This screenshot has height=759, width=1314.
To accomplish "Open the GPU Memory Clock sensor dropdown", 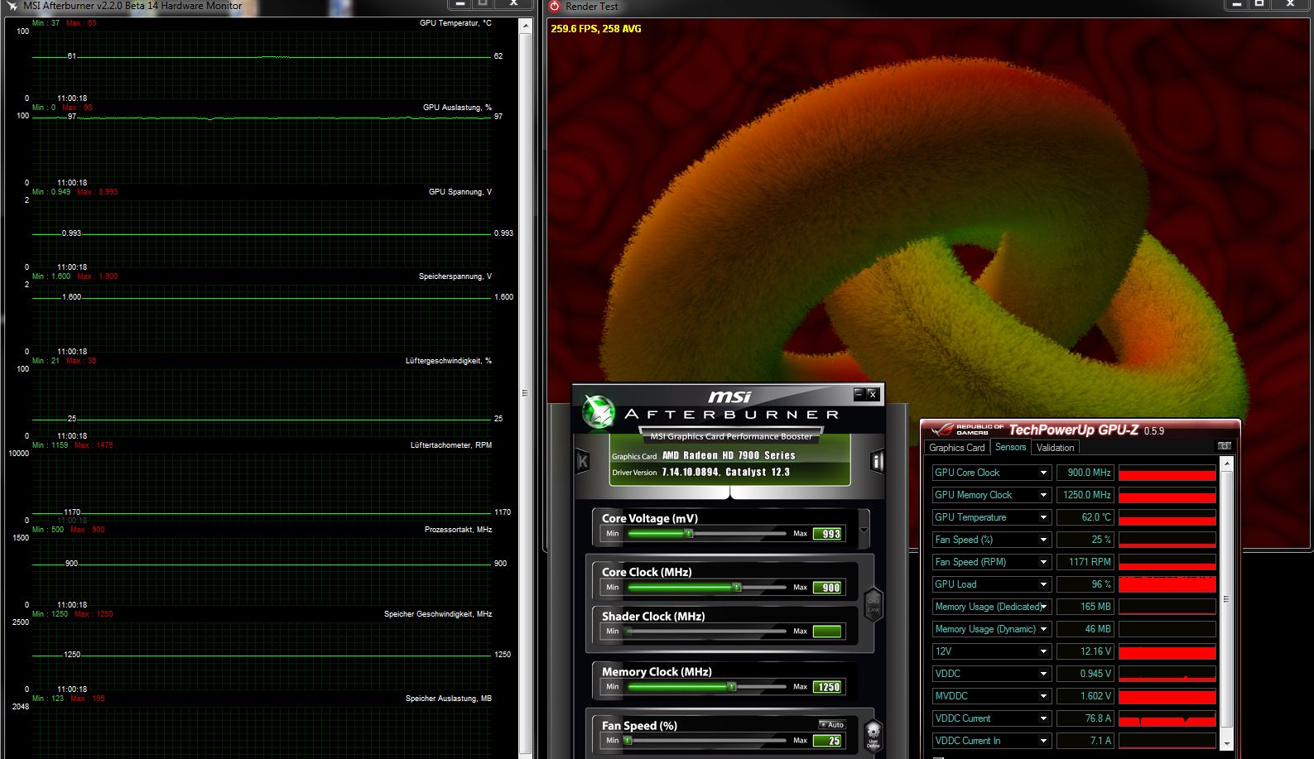I will pos(1043,495).
